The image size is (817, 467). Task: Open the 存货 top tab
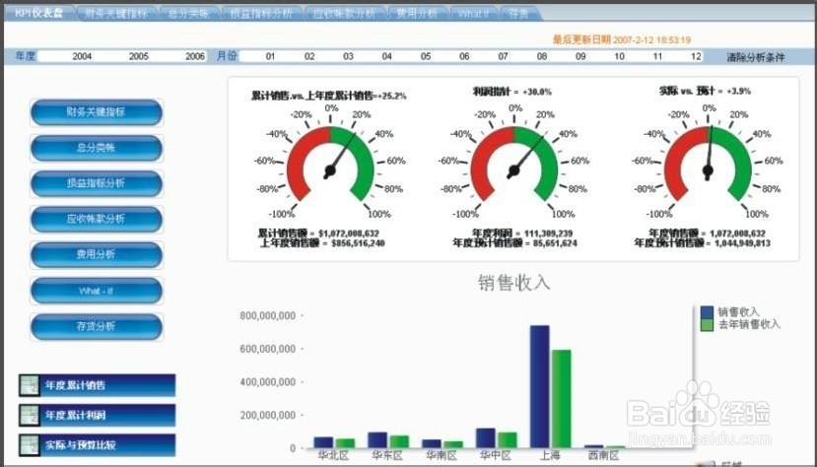pyautogui.click(x=518, y=14)
